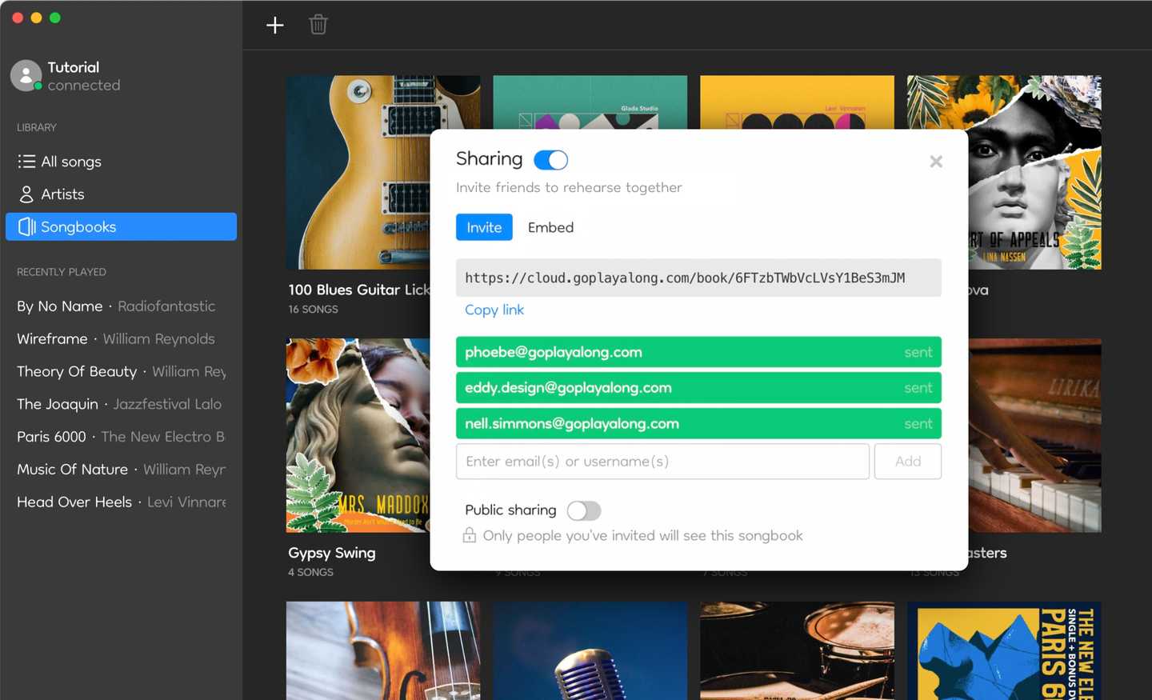Click the Tutorial profile avatar icon

[25, 74]
